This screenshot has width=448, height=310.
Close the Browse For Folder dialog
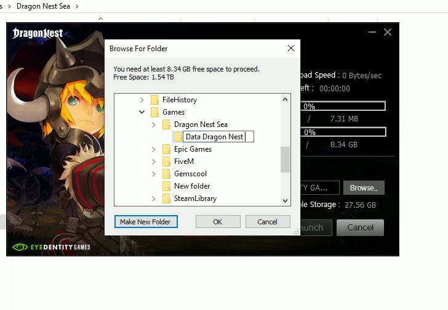[291, 48]
